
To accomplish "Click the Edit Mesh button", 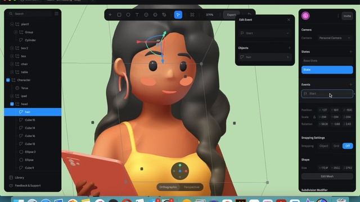I will click(x=327, y=176).
